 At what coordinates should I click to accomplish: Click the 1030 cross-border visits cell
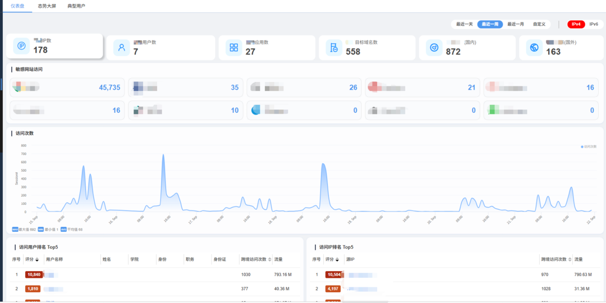246,275
